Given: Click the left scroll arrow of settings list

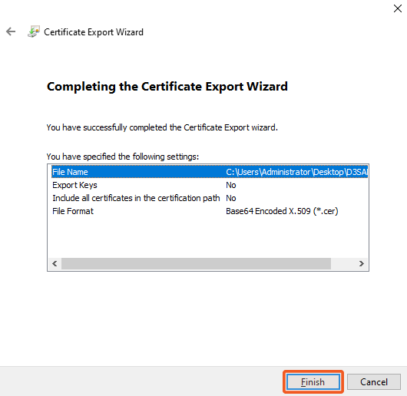Looking at the screenshot, I should [55, 264].
